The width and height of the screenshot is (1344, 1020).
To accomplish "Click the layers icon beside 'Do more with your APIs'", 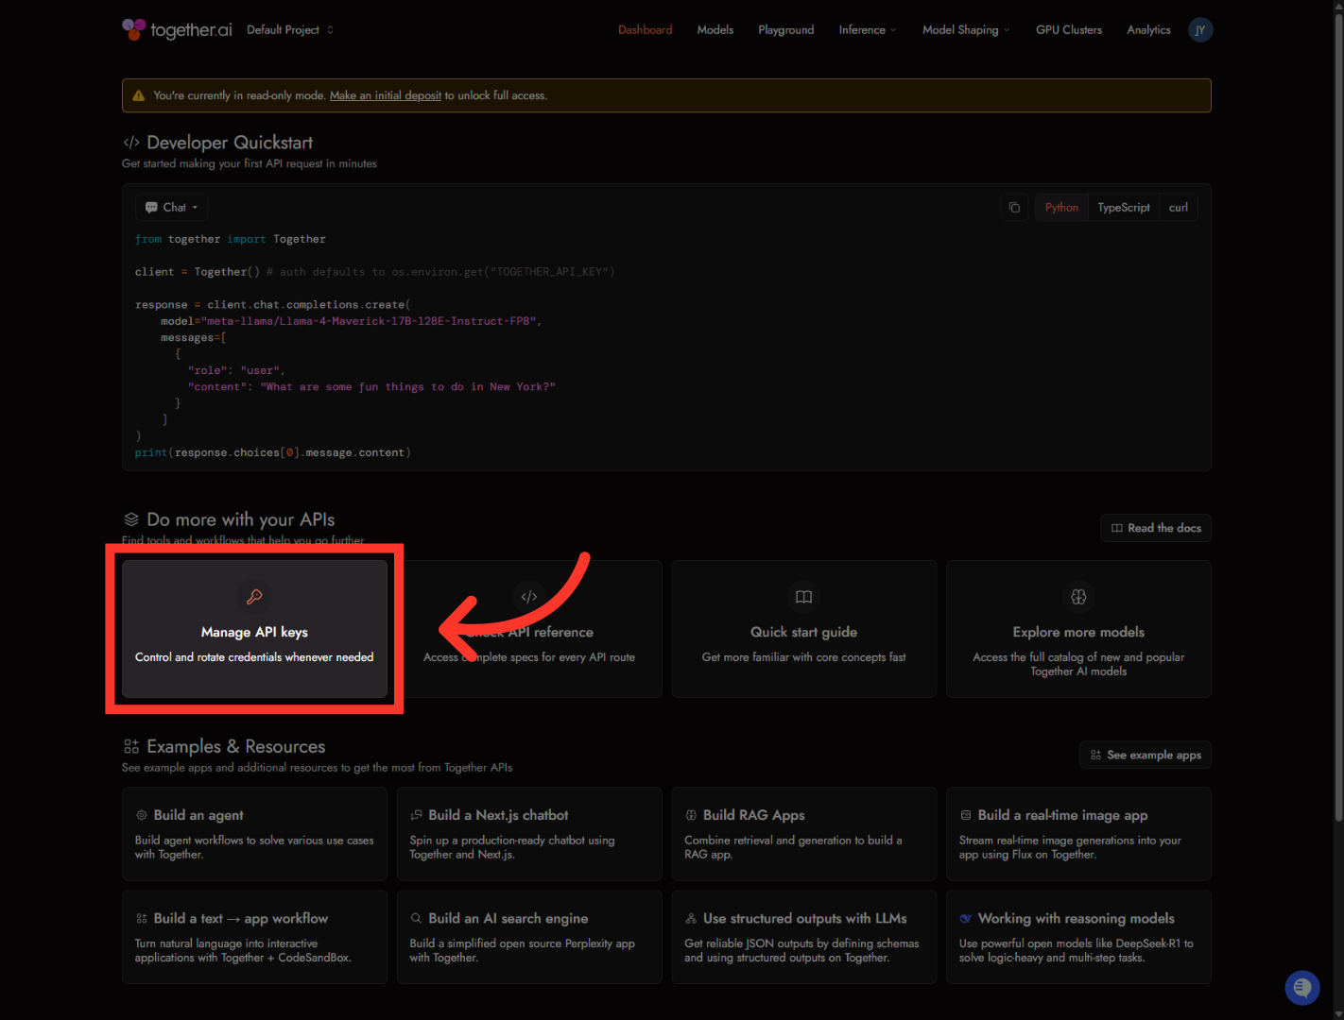I will coord(131,519).
